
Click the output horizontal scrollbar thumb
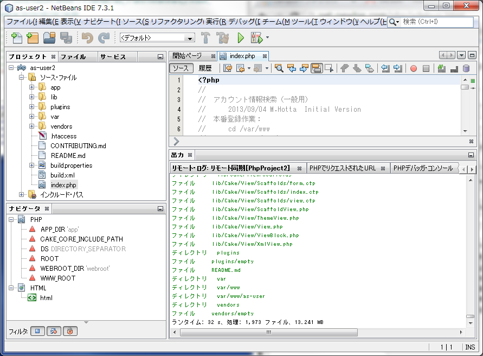(x=269, y=332)
